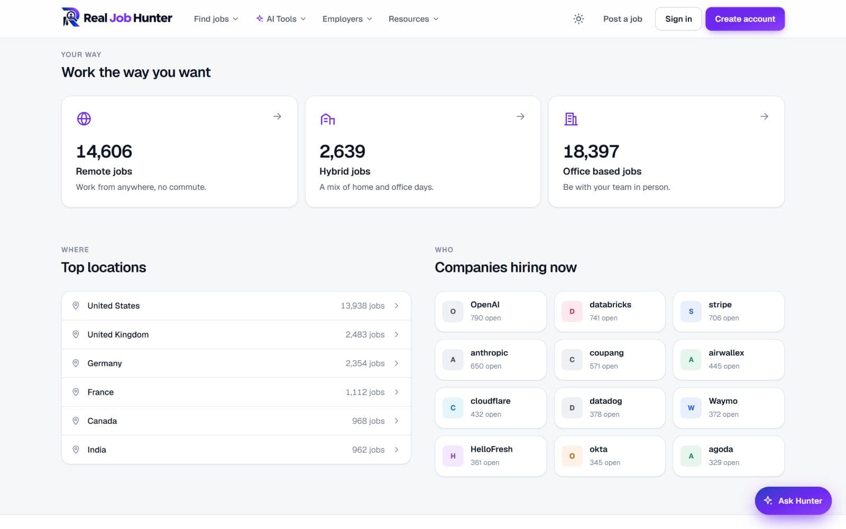Click the stripe avatar letter icon
The width and height of the screenshot is (846, 529).
pos(691,312)
